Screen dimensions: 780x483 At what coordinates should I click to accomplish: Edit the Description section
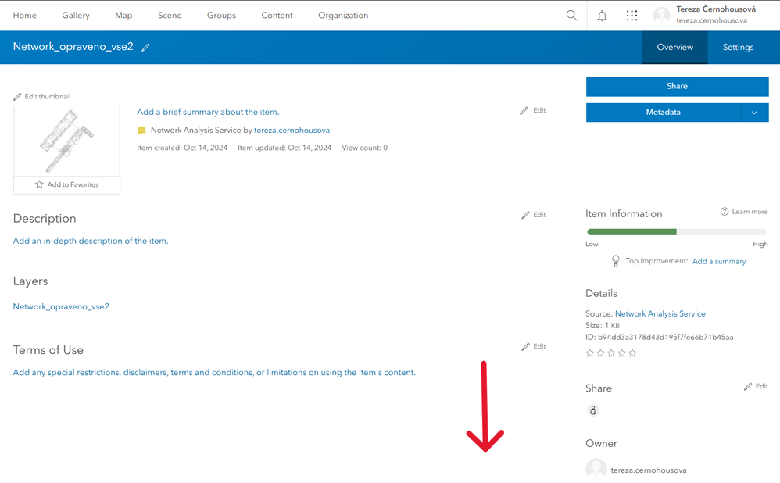click(533, 215)
